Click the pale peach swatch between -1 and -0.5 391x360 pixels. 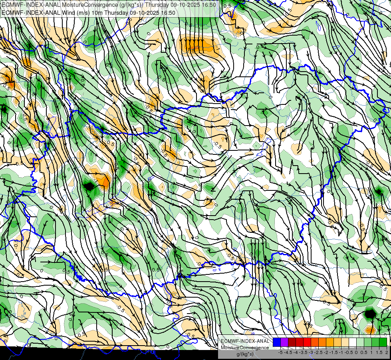[345, 342]
